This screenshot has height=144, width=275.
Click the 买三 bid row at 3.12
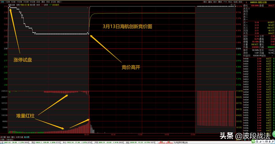(x=259, y=28)
